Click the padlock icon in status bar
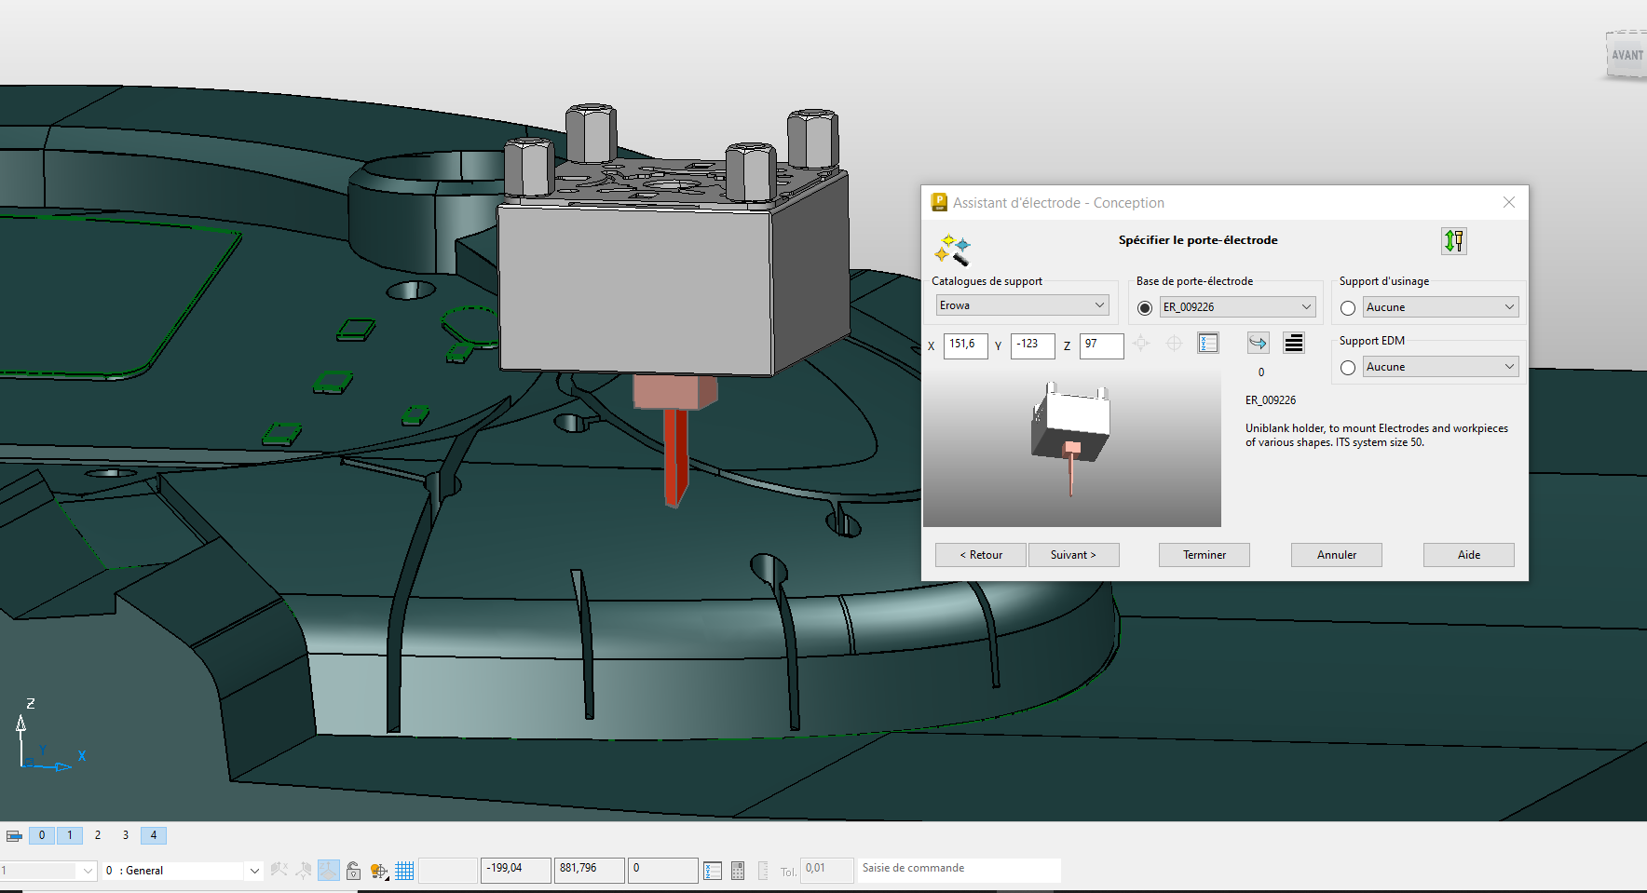The width and height of the screenshot is (1647, 893). tap(353, 871)
